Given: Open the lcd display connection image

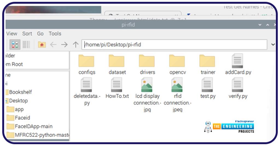Looking at the screenshot, I should click(x=147, y=85).
